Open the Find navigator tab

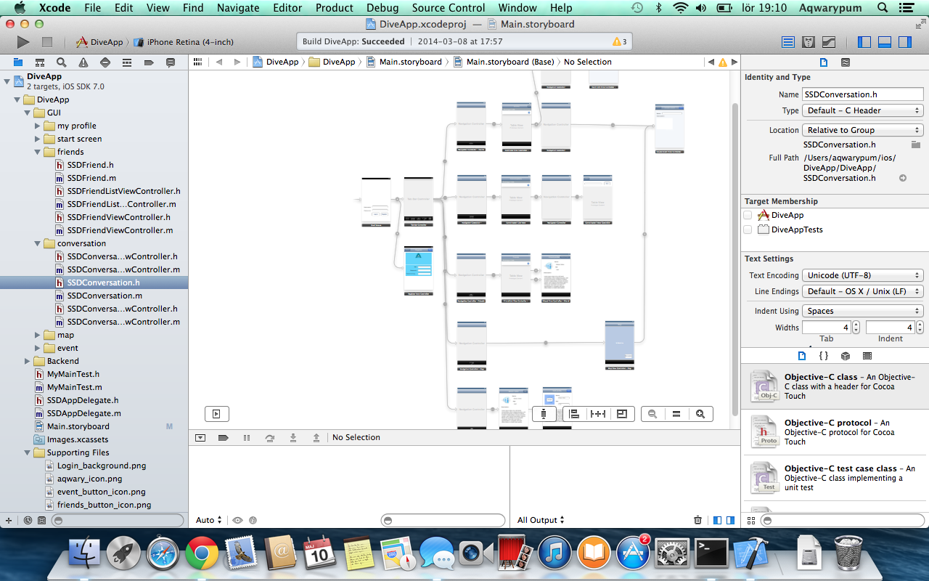62,62
